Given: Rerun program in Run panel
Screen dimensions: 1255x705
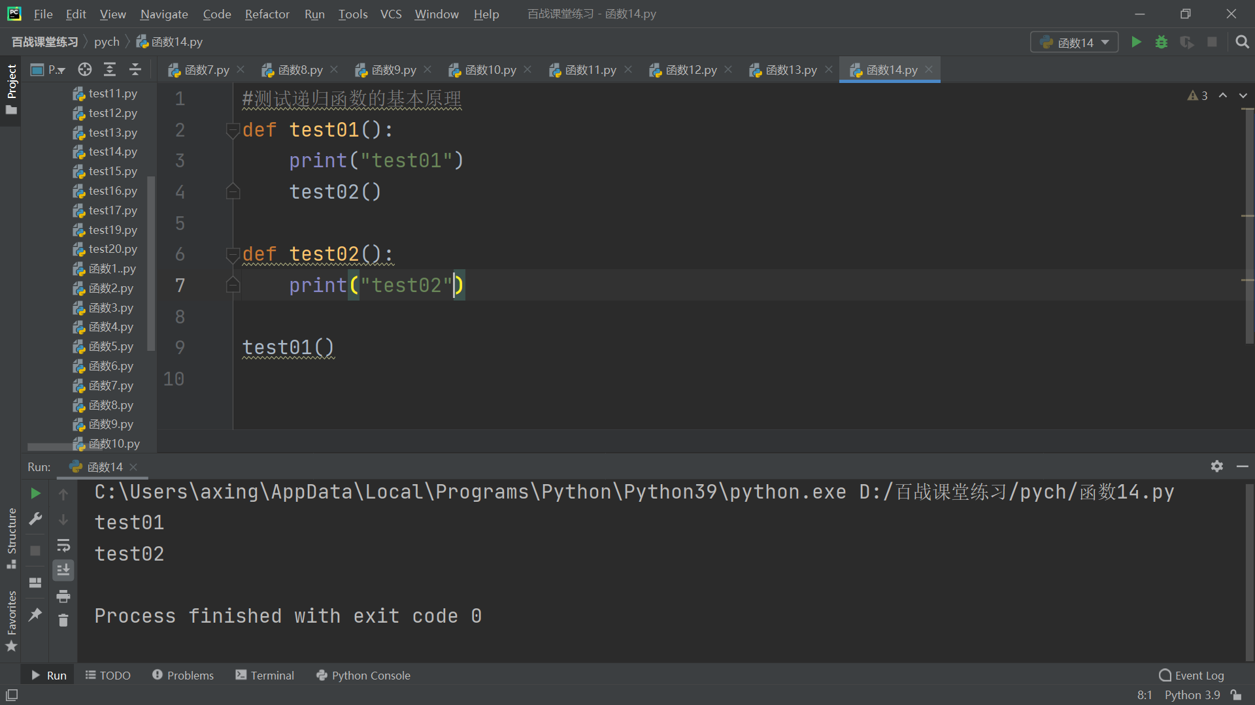Looking at the screenshot, I should coord(35,493).
